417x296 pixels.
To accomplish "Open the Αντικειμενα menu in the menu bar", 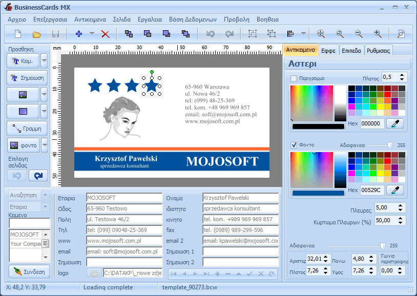I will pyautogui.click(x=90, y=19).
